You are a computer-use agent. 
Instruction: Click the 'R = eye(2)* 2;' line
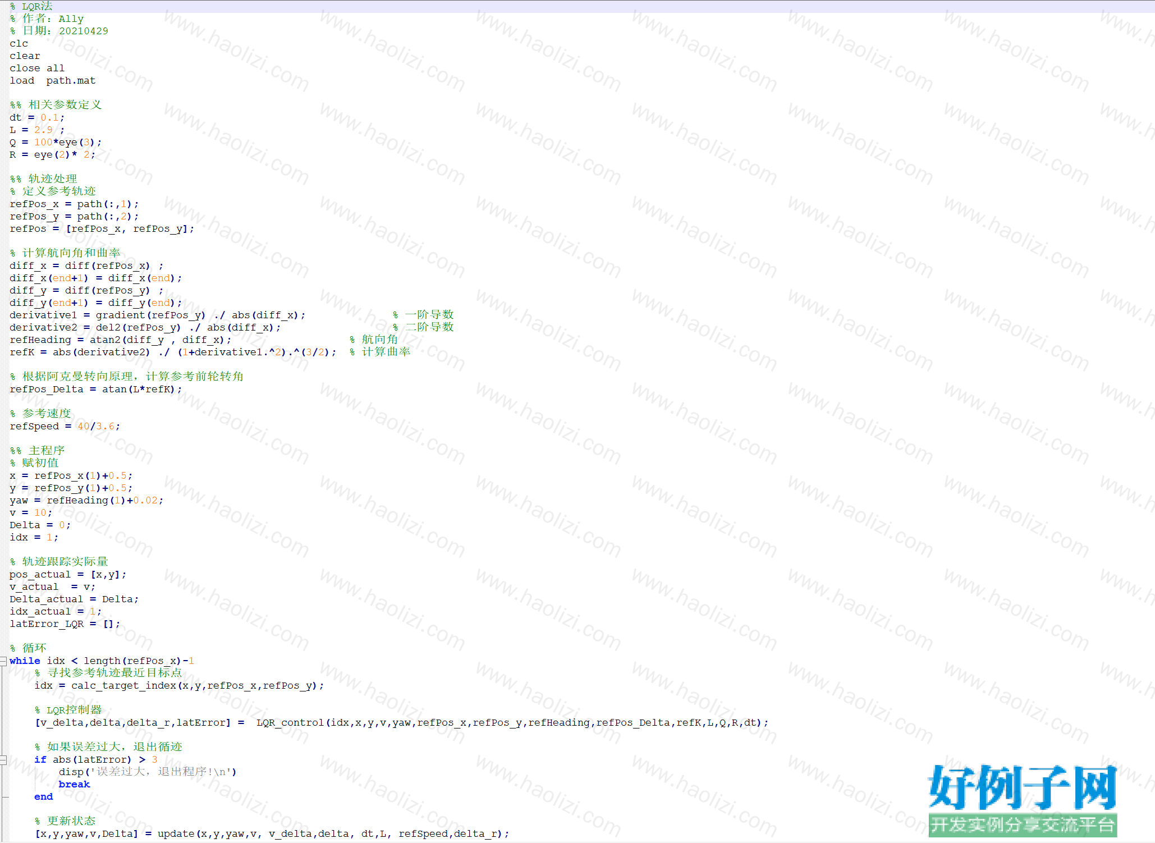coord(53,155)
